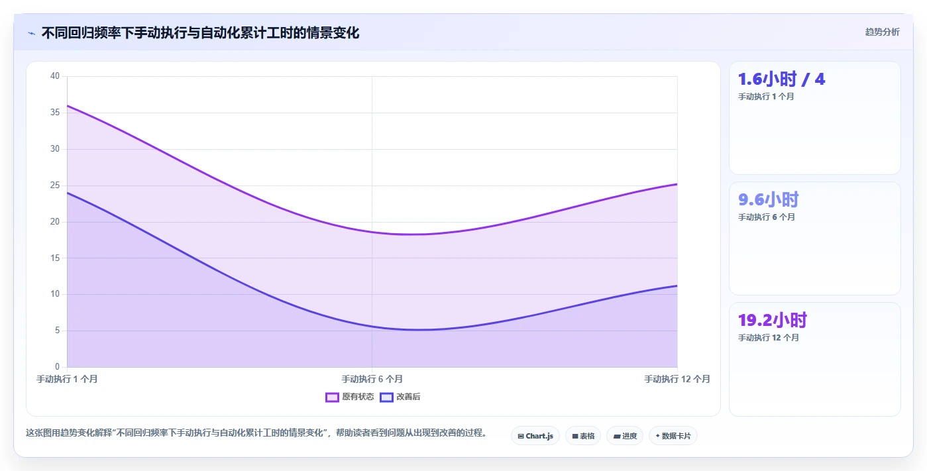Open the 1.6小时 / 4 data card
This screenshot has height=471, width=927.
[814, 118]
